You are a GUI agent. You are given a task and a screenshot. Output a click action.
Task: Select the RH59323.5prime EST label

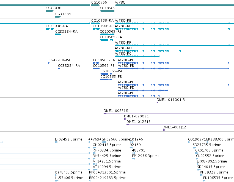214,172
